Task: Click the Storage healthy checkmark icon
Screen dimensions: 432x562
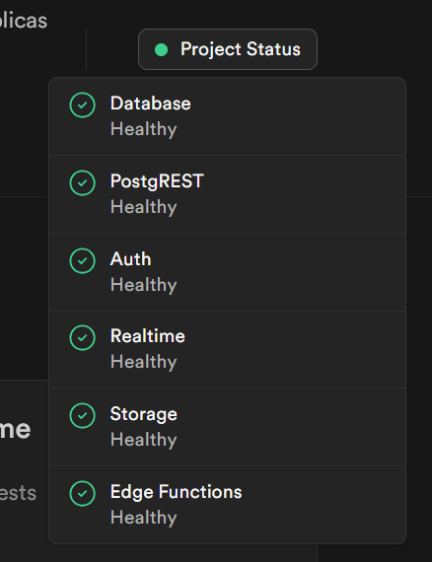Action: click(x=83, y=415)
